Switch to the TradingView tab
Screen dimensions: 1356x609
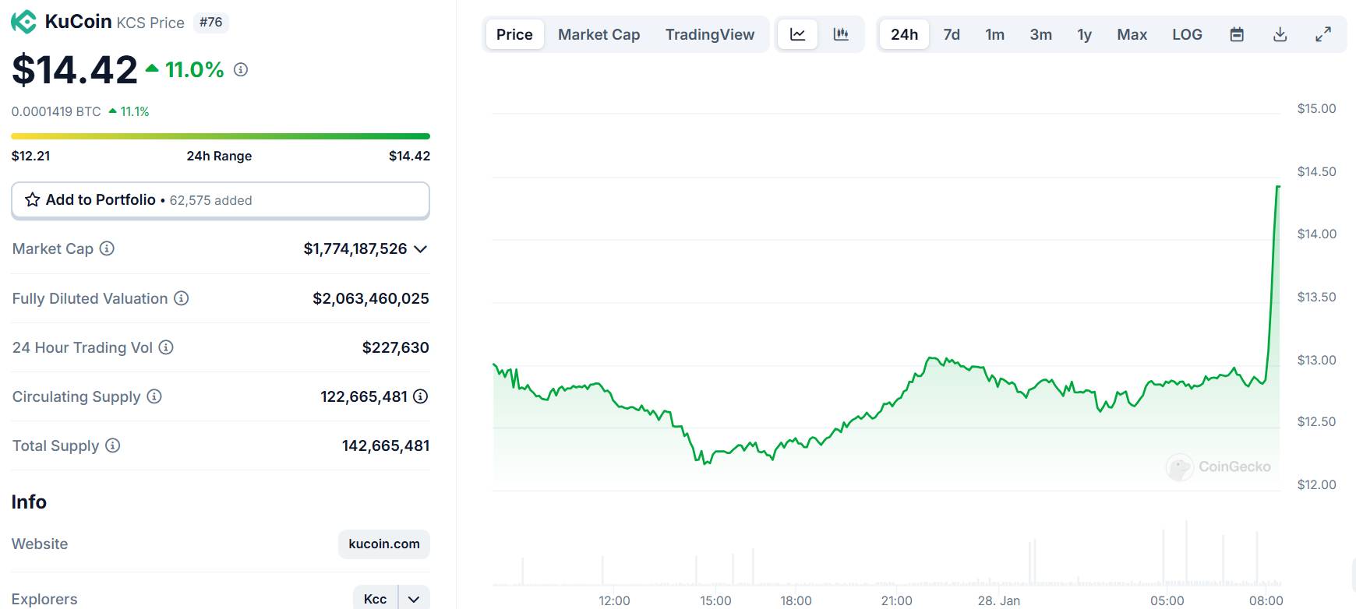[710, 34]
